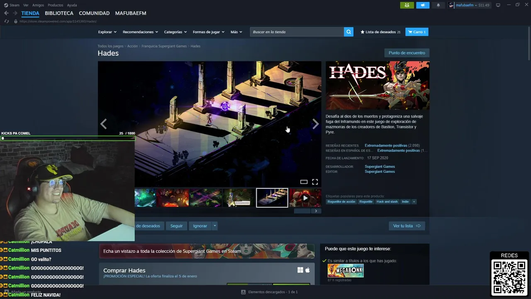
Task: Expand the Categorías dropdown
Action: click(x=175, y=32)
